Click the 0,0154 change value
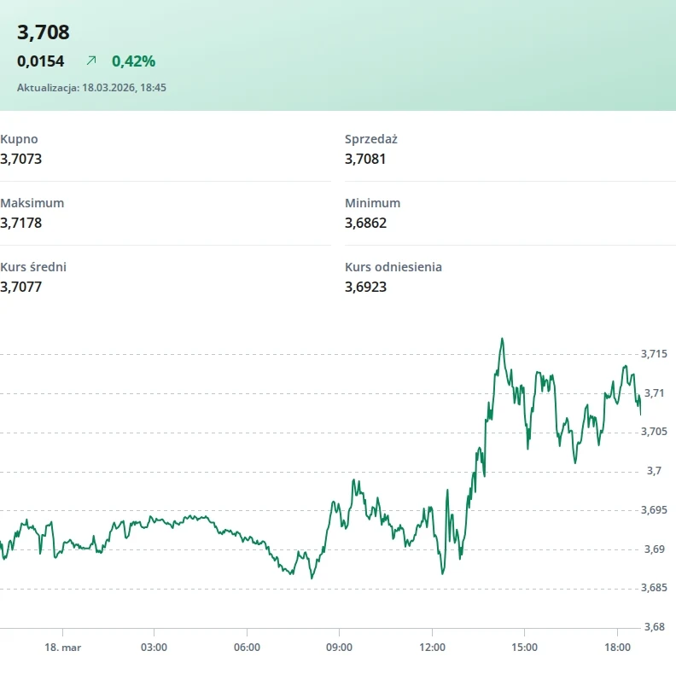The width and height of the screenshot is (676, 674). tap(40, 61)
